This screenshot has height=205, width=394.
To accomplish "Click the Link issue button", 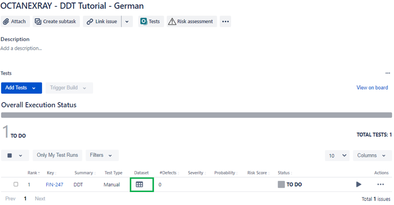I will tap(102, 21).
